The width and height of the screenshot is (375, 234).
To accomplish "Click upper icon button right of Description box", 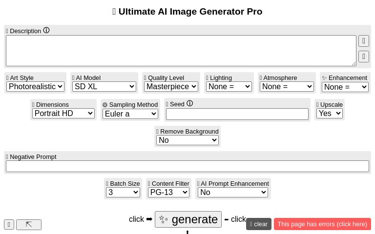I will [x=363, y=40].
